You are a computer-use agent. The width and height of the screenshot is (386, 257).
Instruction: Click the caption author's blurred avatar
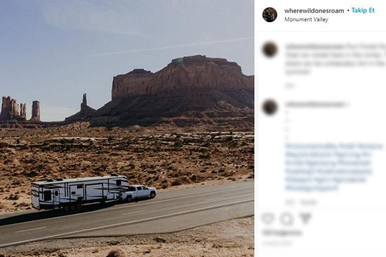point(270,50)
